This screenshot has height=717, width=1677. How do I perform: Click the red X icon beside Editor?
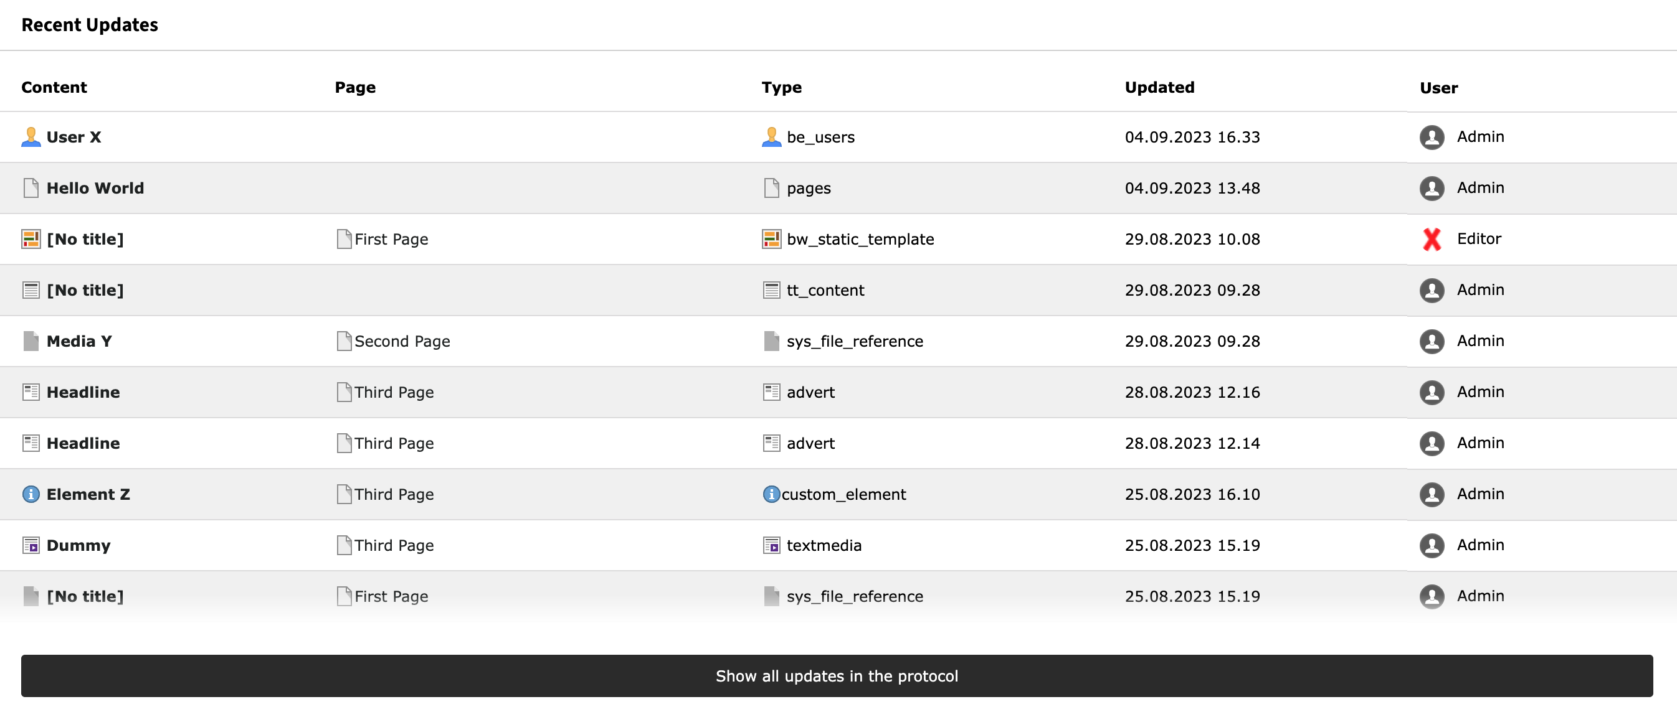[1432, 239]
